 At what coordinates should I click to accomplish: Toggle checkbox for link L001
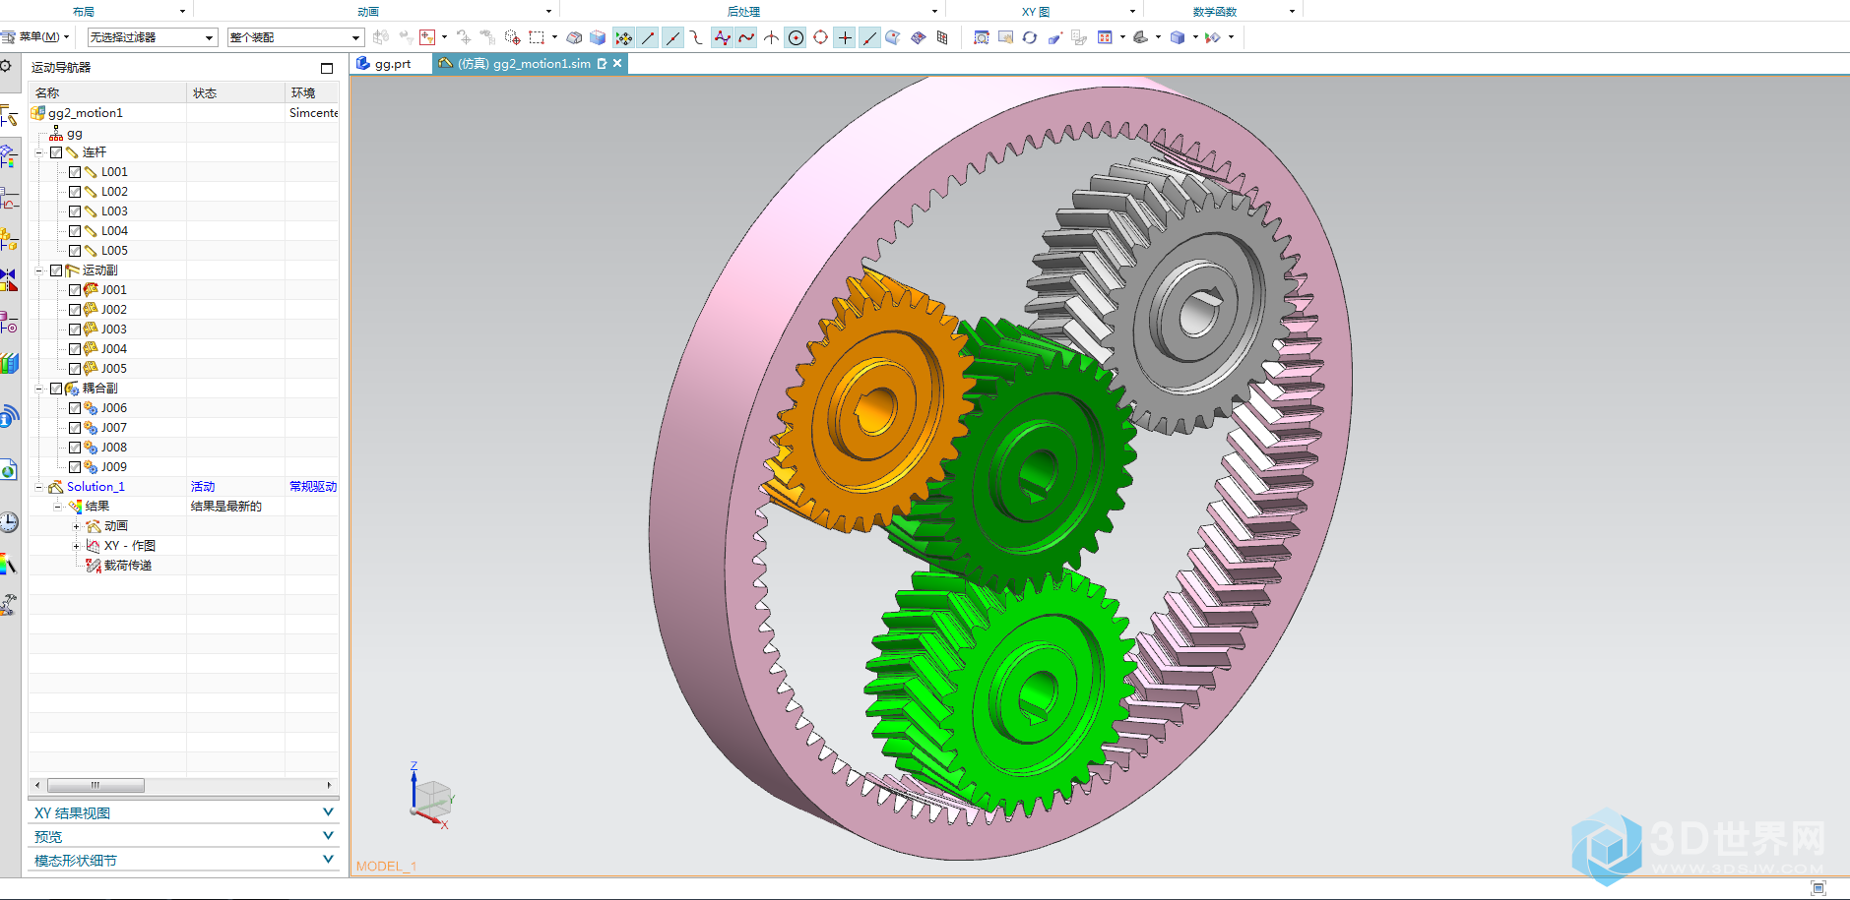click(75, 172)
